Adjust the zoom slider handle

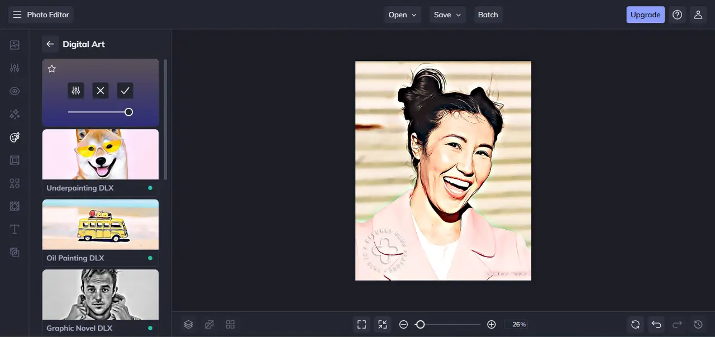(x=421, y=324)
